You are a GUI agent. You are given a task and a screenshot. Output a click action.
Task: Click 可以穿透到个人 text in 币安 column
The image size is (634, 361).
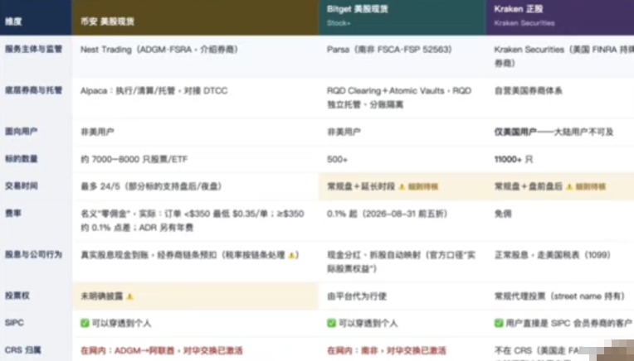pyautogui.click(x=121, y=324)
